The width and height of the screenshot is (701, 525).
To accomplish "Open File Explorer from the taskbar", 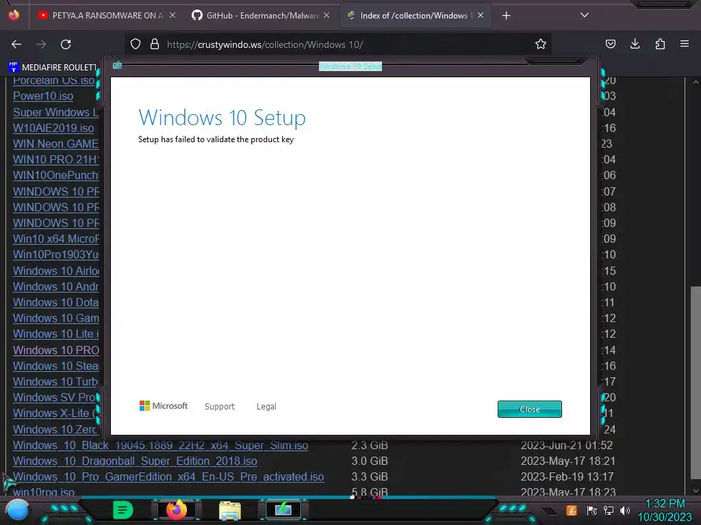I will [230, 510].
